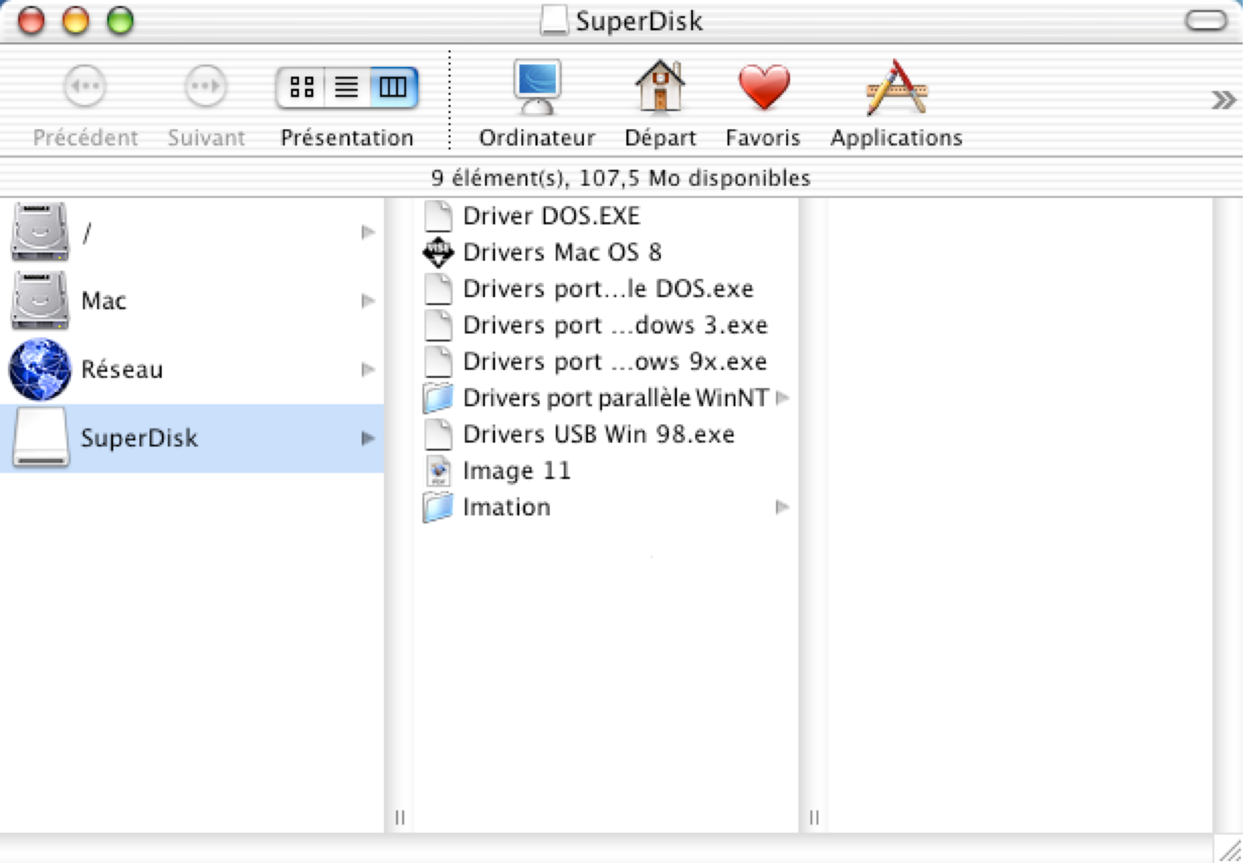The width and height of the screenshot is (1243, 863).
Task: Click the SuperDisk row disclosure arrow
Action: (x=368, y=438)
